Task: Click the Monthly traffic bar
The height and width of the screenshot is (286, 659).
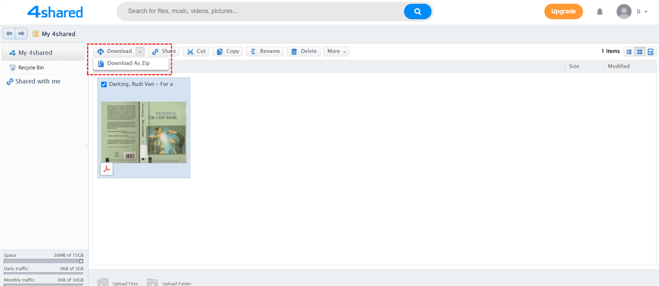Action: (x=43, y=284)
